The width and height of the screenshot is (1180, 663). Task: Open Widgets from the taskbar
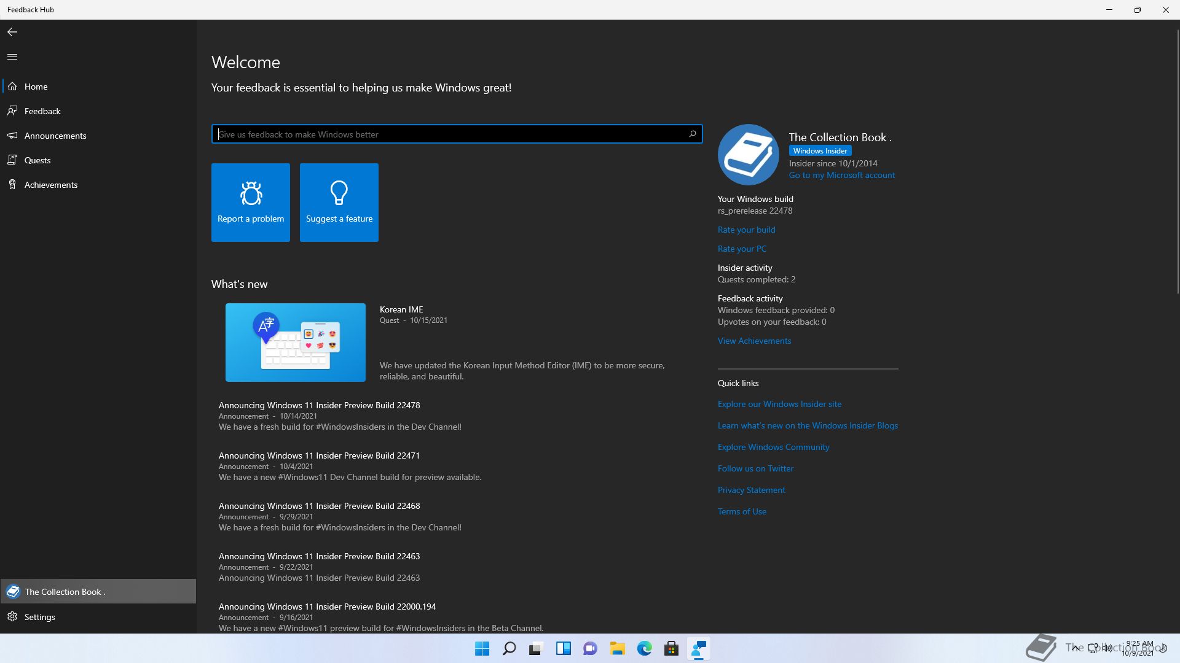(x=564, y=648)
